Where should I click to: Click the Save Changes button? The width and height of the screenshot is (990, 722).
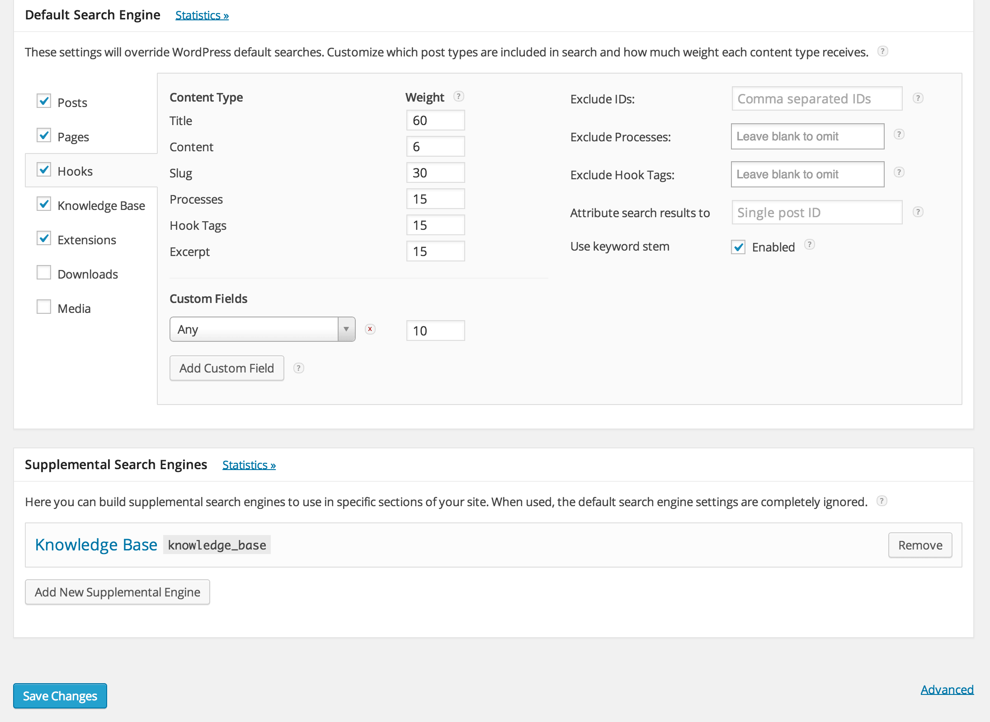[x=60, y=696]
